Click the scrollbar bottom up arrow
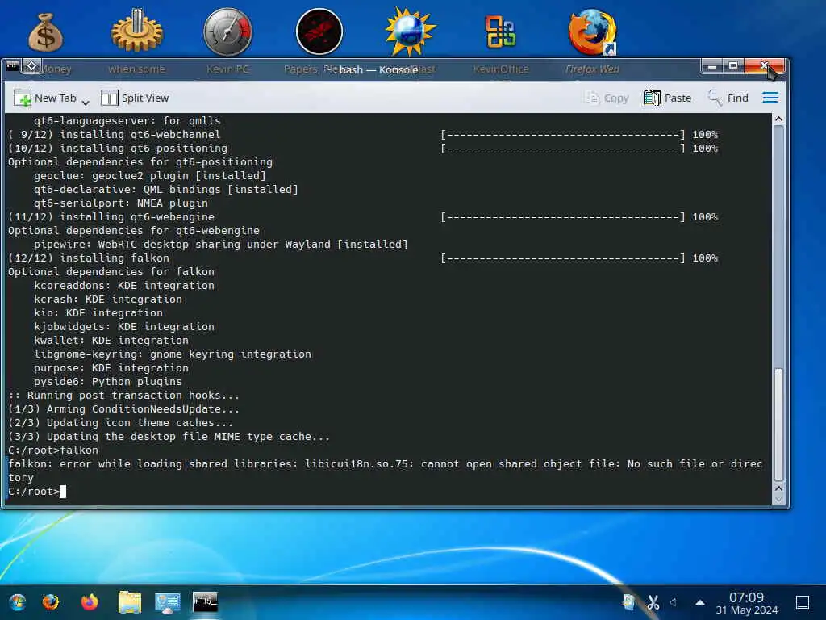This screenshot has width=826, height=620. pyautogui.click(x=778, y=488)
